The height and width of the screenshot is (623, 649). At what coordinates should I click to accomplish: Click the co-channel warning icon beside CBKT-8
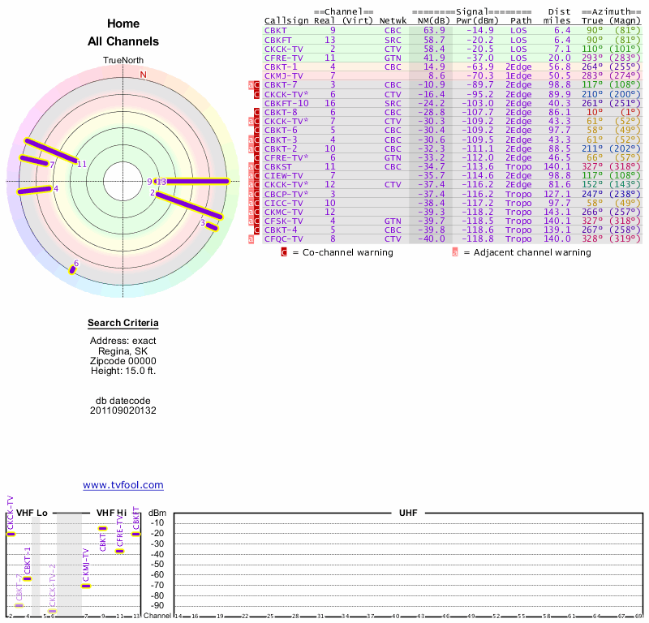pos(256,112)
